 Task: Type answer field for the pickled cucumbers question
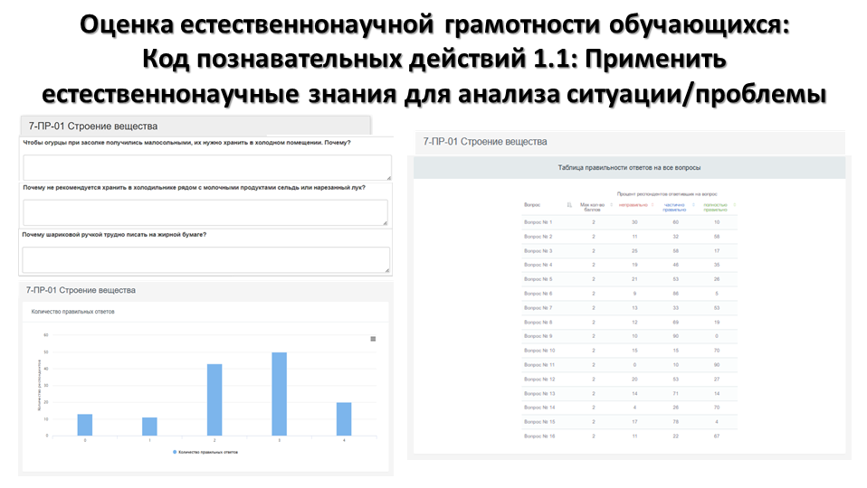[x=206, y=167]
